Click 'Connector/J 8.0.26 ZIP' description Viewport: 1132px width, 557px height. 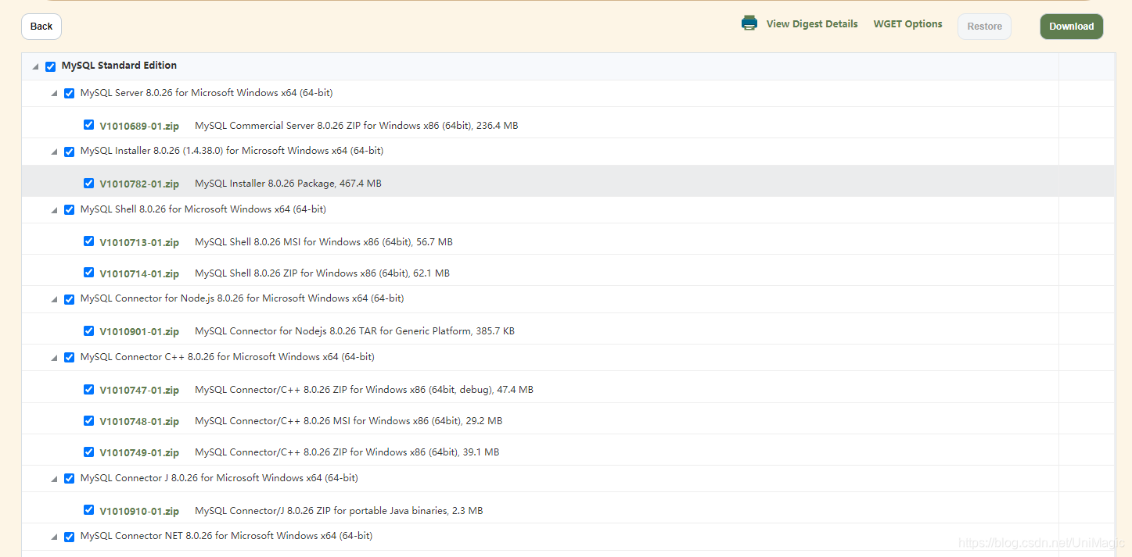click(339, 511)
